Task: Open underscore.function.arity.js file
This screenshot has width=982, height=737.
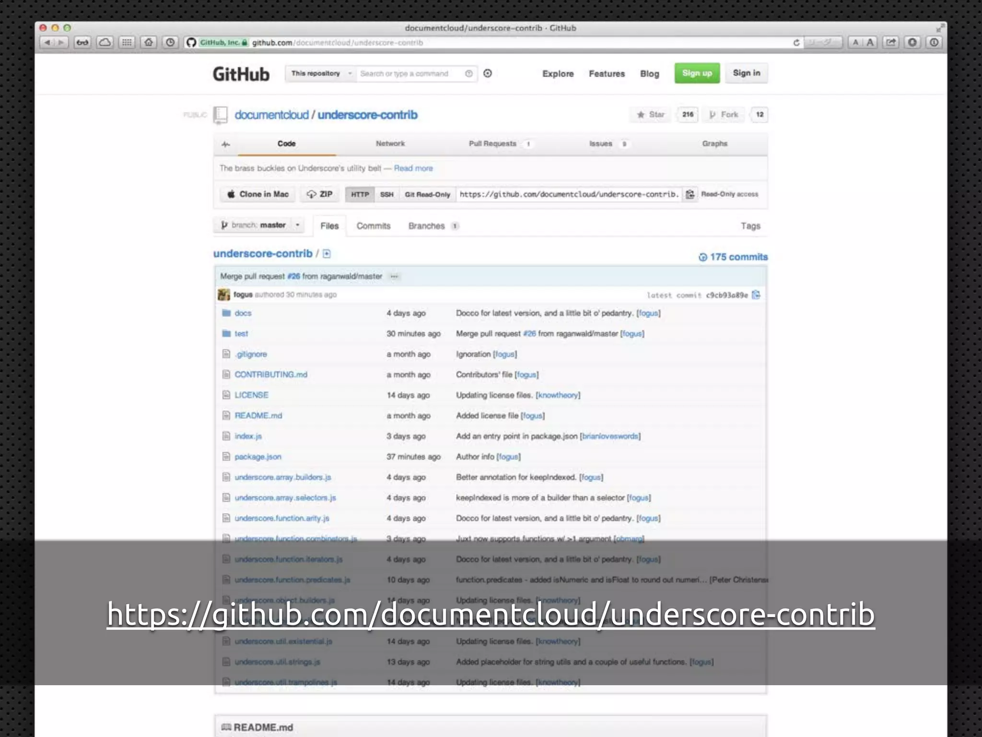Action: click(282, 518)
